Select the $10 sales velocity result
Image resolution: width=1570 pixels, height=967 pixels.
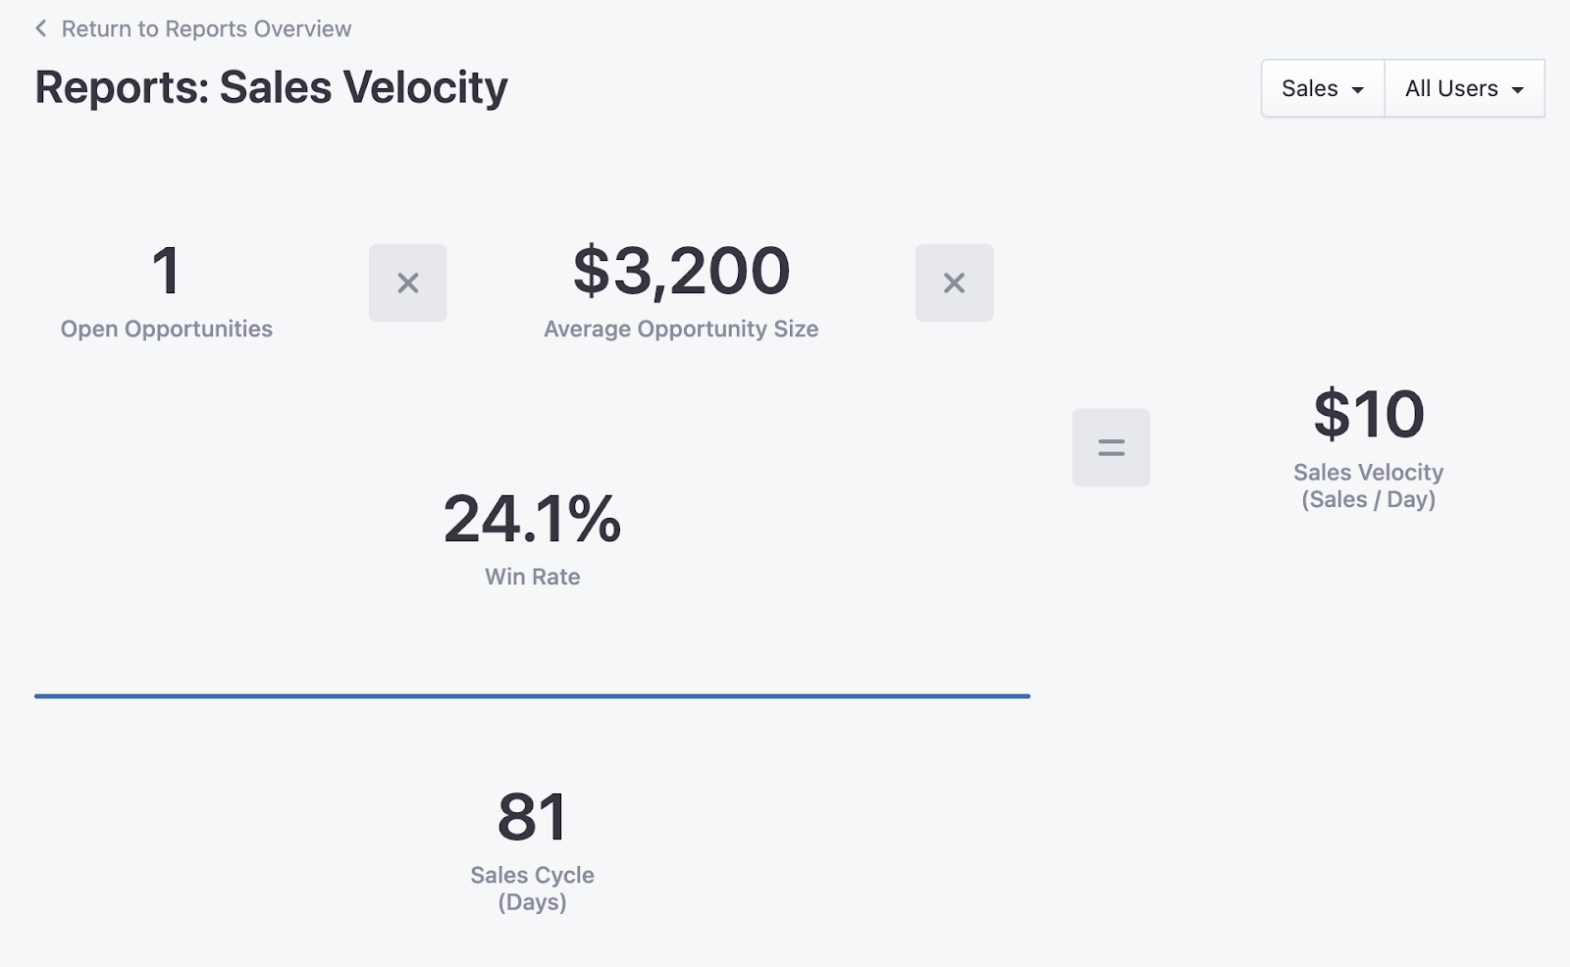1369,414
